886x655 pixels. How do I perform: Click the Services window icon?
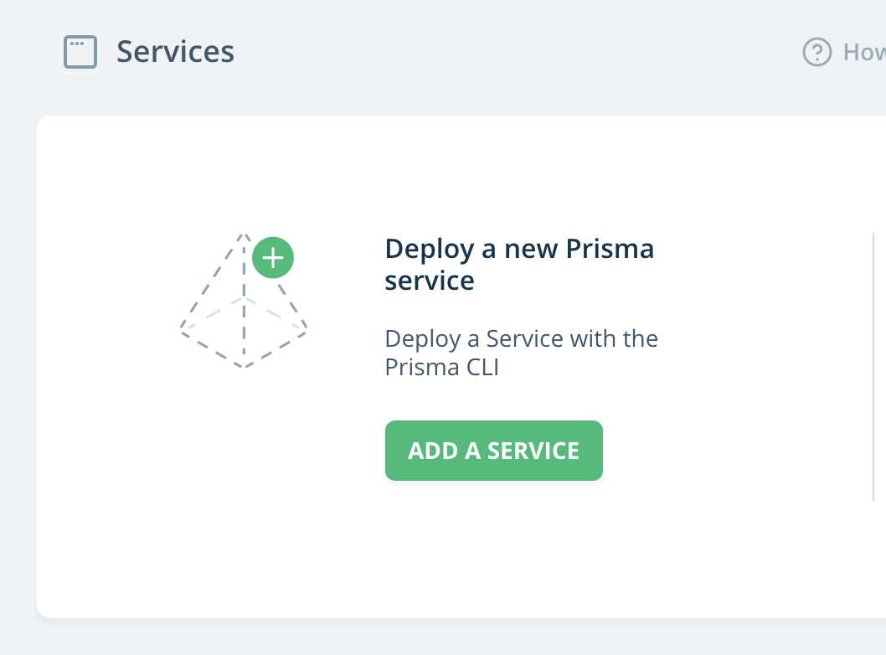point(80,52)
